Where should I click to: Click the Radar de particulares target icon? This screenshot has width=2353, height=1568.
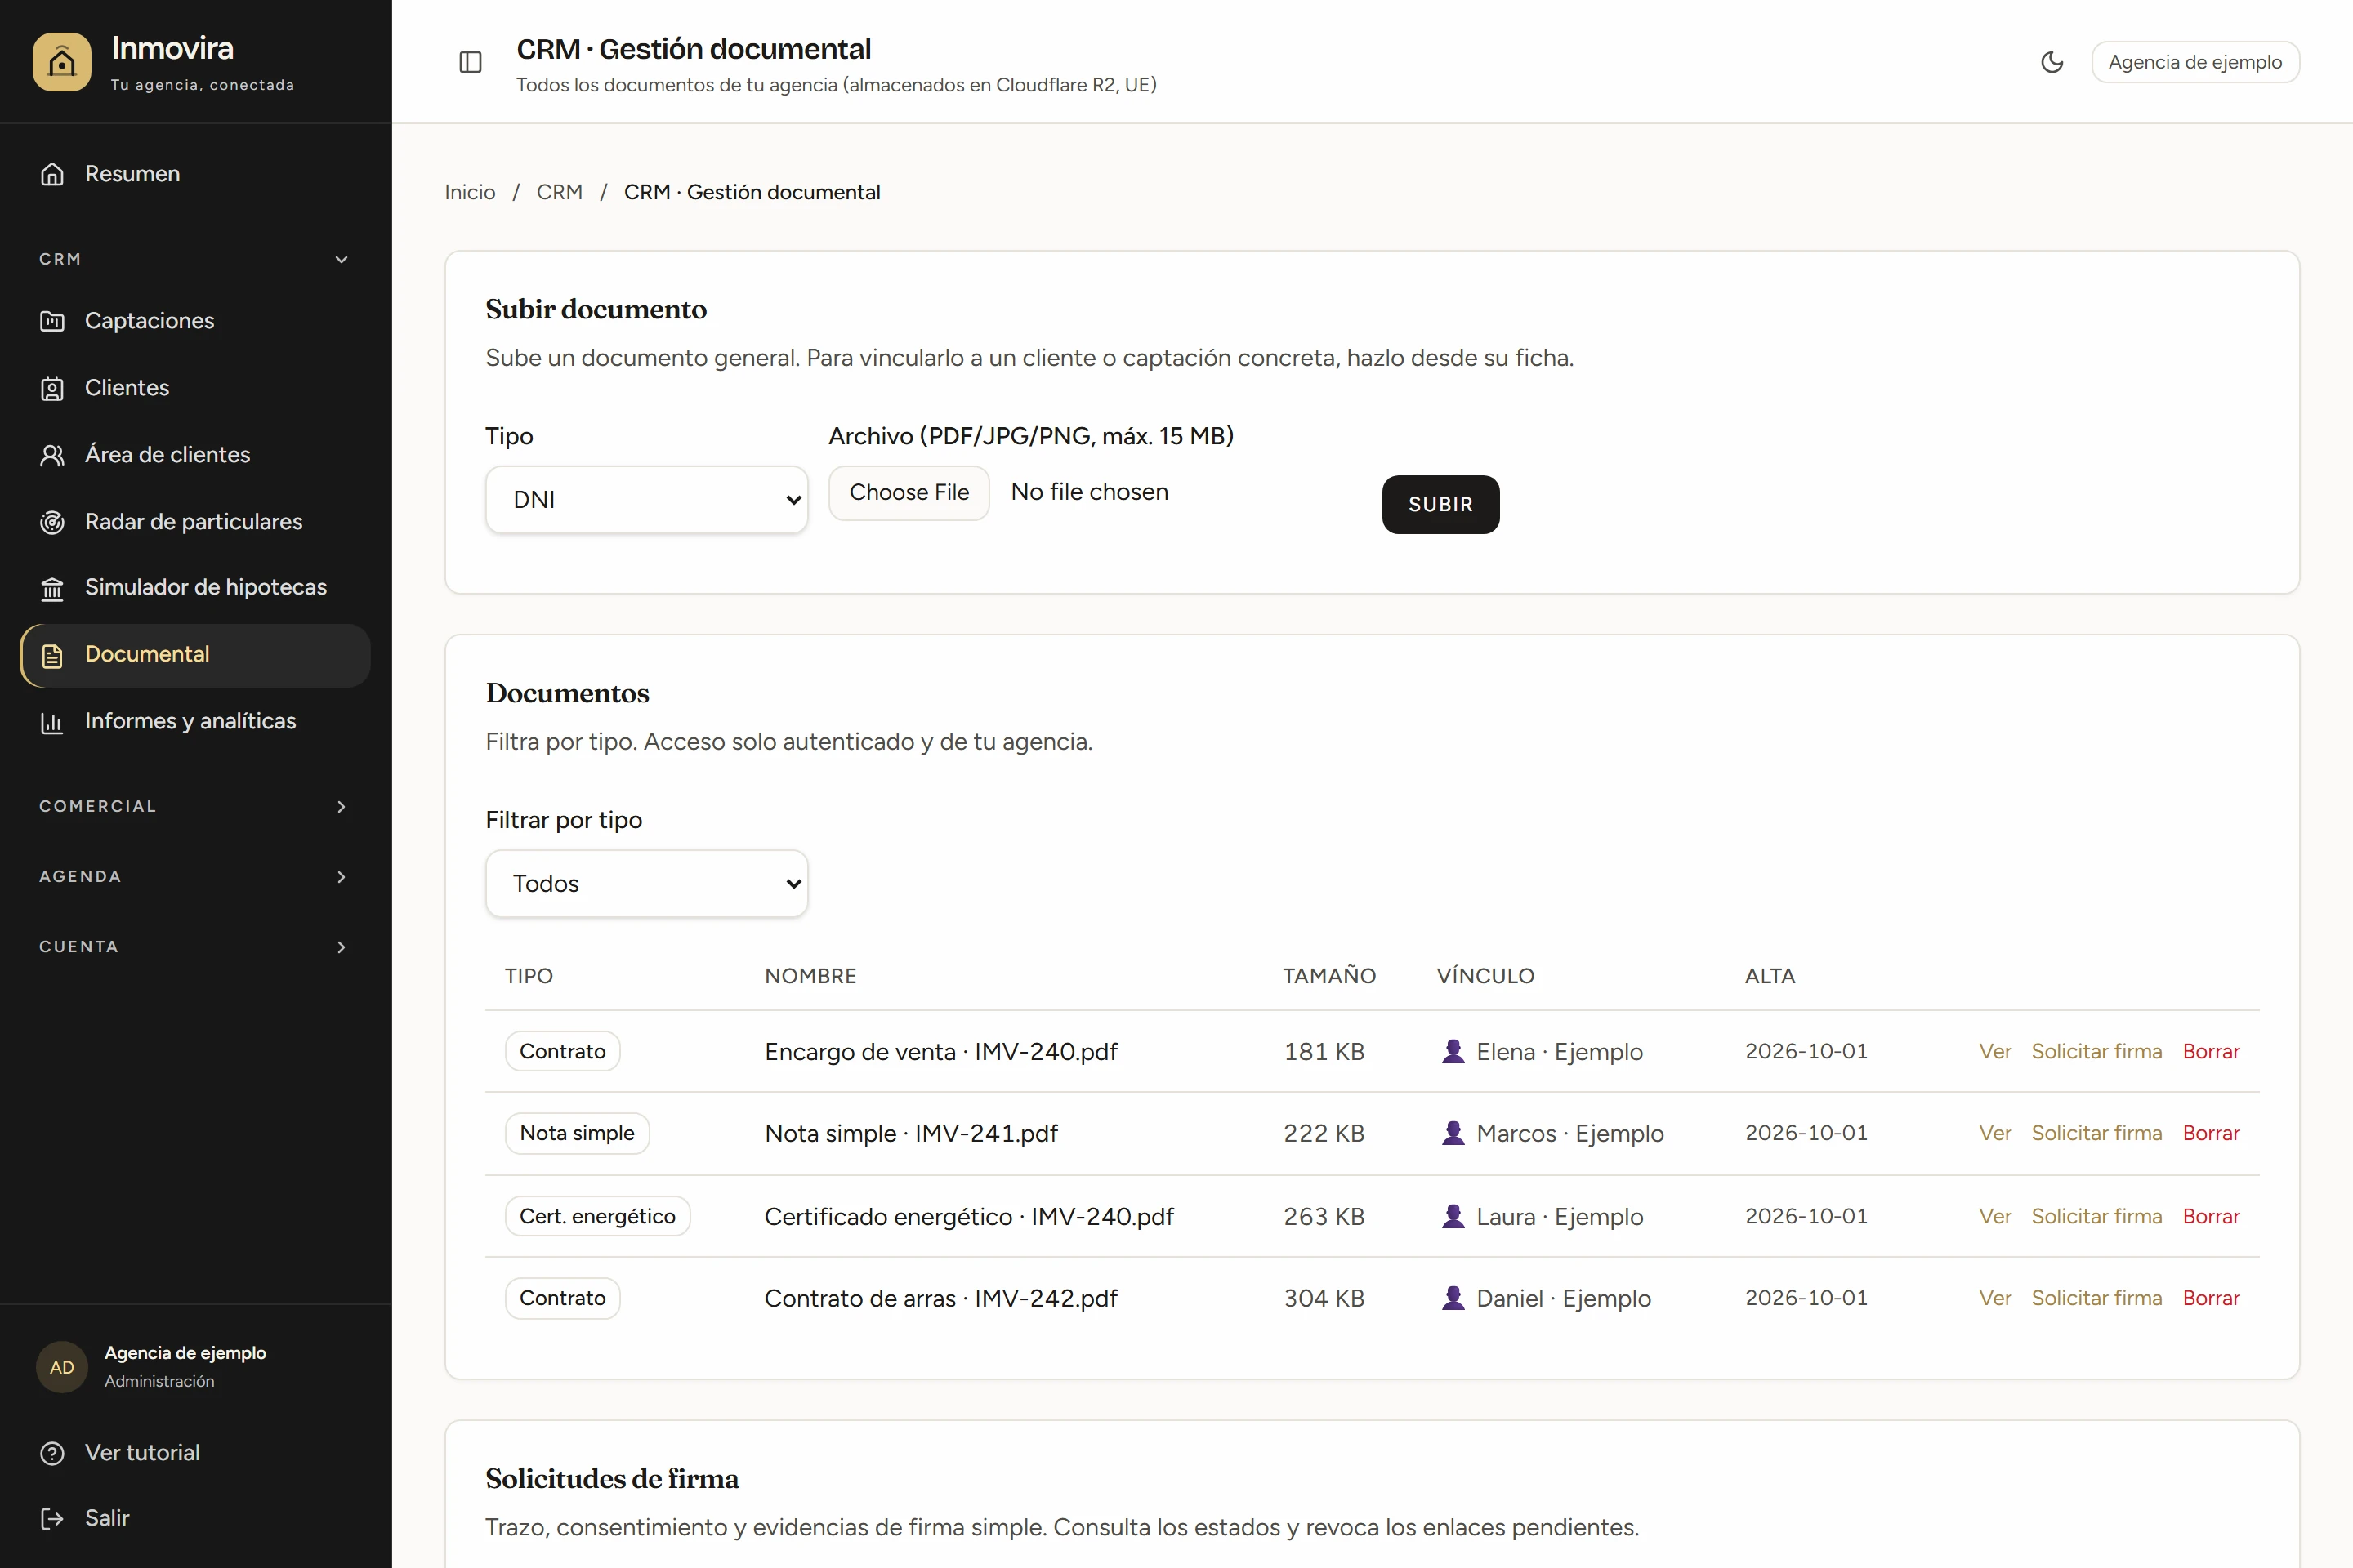[x=52, y=522]
